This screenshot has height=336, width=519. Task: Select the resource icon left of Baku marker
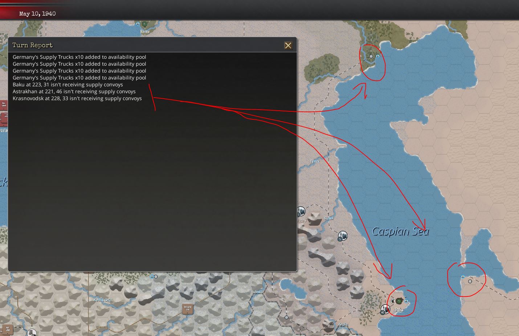pos(392,301)
